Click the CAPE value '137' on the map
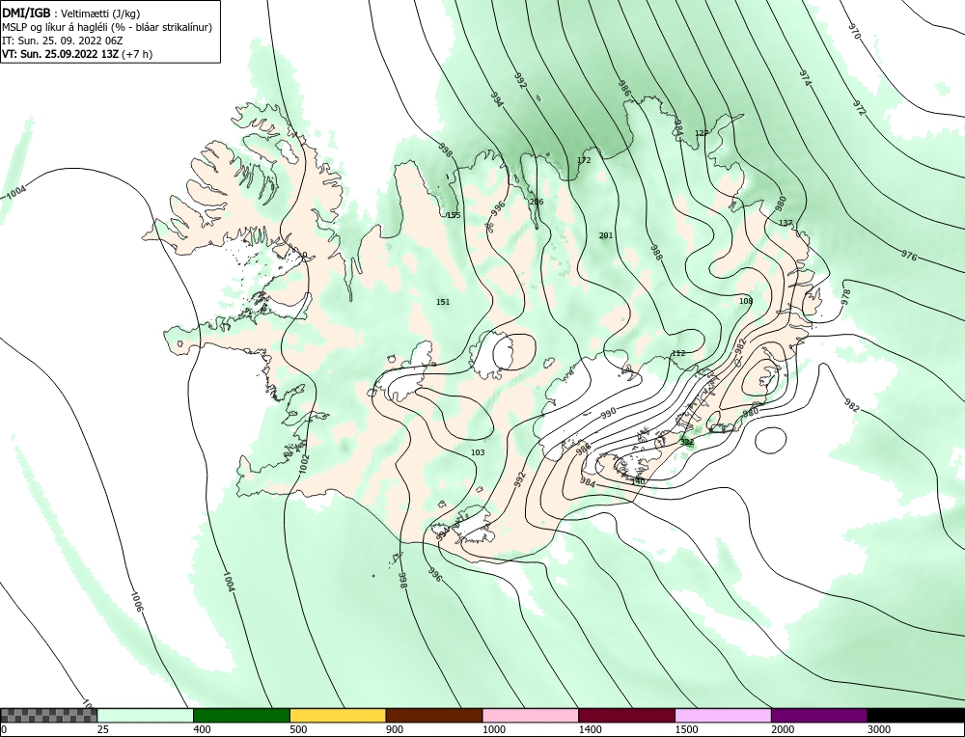 pos(786,223)
